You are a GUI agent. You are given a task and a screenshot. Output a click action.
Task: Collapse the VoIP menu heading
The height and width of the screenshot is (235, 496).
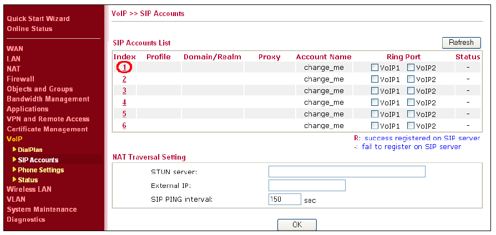tap(14, 139)
